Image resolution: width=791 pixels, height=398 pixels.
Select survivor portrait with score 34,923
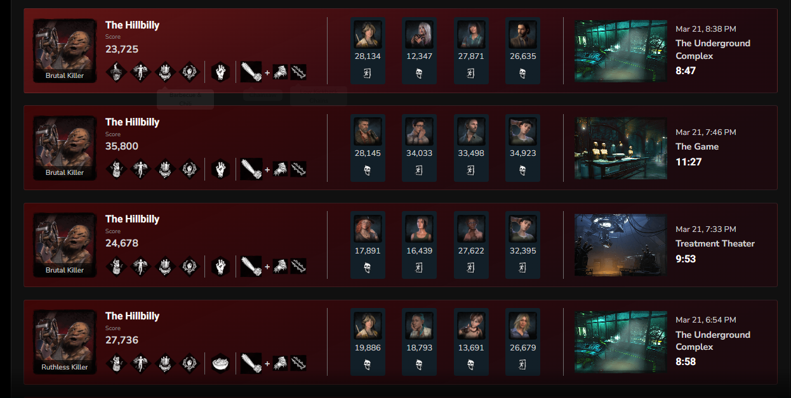(x=523, y=132)
